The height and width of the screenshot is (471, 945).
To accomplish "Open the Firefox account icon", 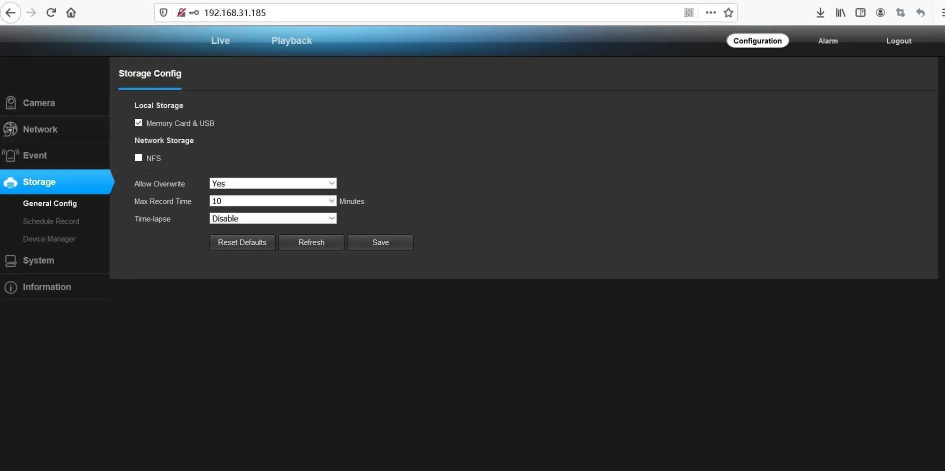I will tap(880, 12).
